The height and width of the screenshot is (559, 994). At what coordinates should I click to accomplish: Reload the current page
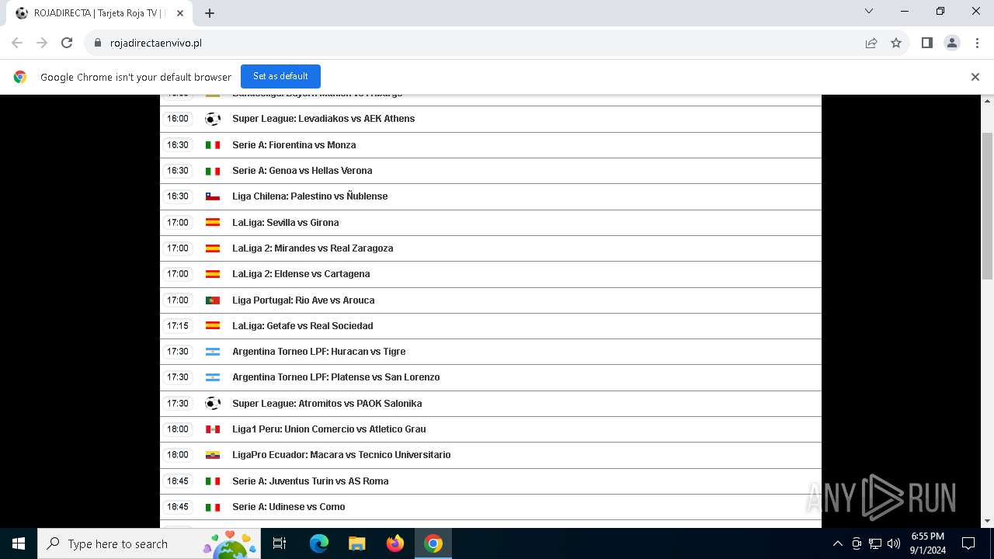tap(67, 43)
